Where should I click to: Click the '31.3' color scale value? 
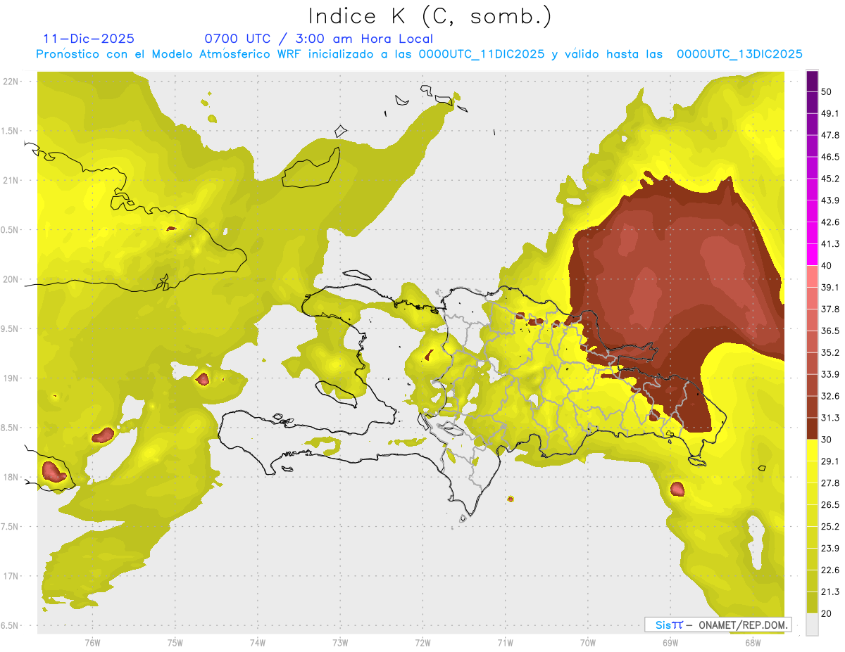pyautogui.click(x=831, y=418)
